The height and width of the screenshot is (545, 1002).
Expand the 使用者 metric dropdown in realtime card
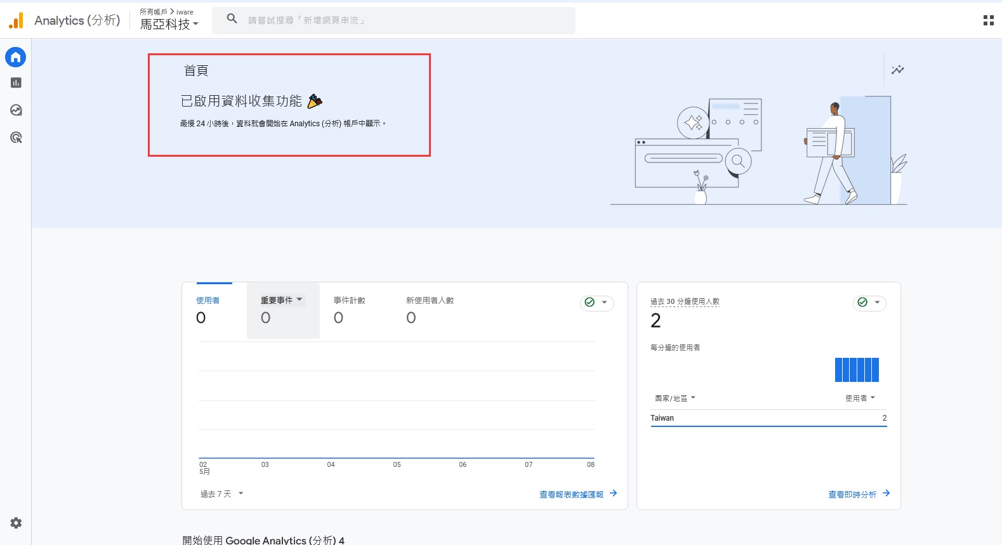coord(860,398)
